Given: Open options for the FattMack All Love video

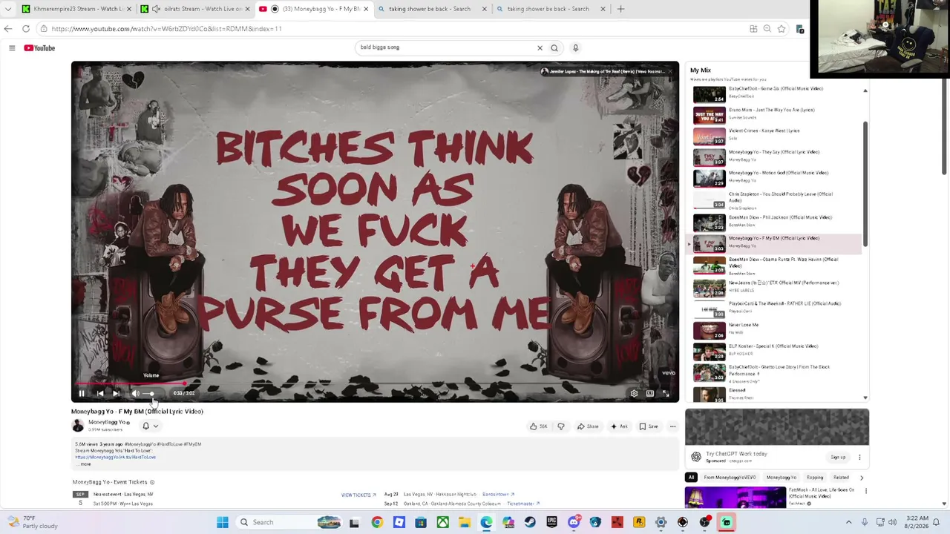Looking at the screenshot, I should coord(865,491).
